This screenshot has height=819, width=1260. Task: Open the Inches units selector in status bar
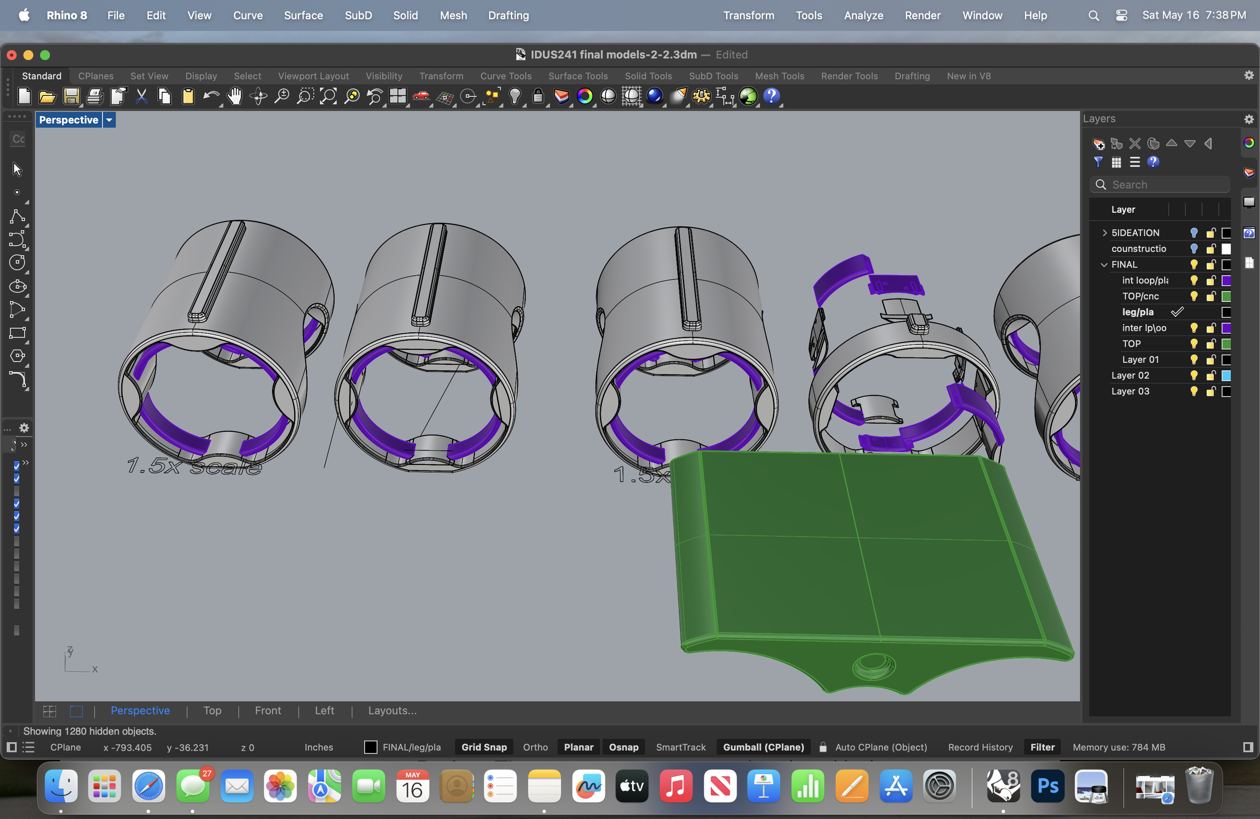pyautogui.click(x=319, y=747)
